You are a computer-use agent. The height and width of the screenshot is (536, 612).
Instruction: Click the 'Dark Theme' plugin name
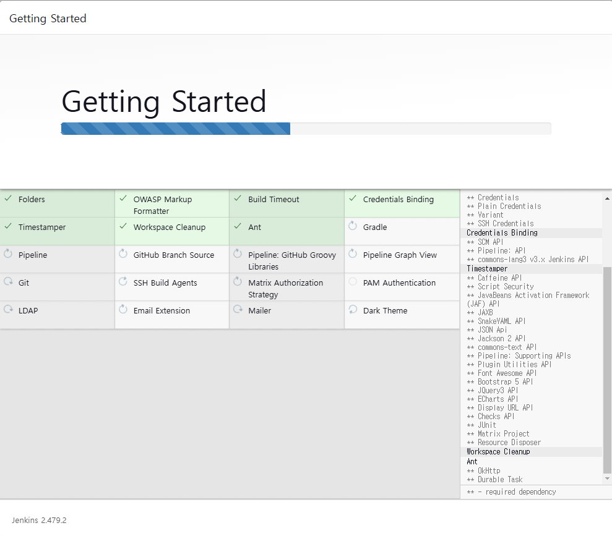point(385,311)
